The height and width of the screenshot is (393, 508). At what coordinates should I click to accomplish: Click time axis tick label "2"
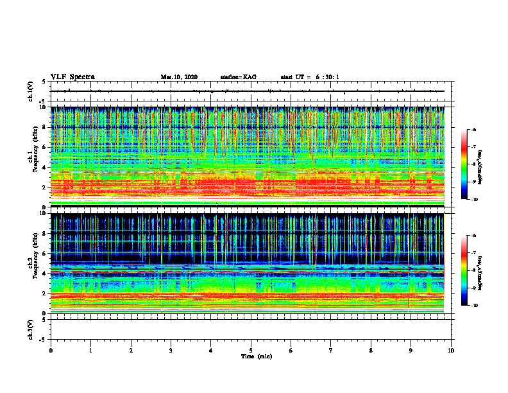[x=131, y=351]
